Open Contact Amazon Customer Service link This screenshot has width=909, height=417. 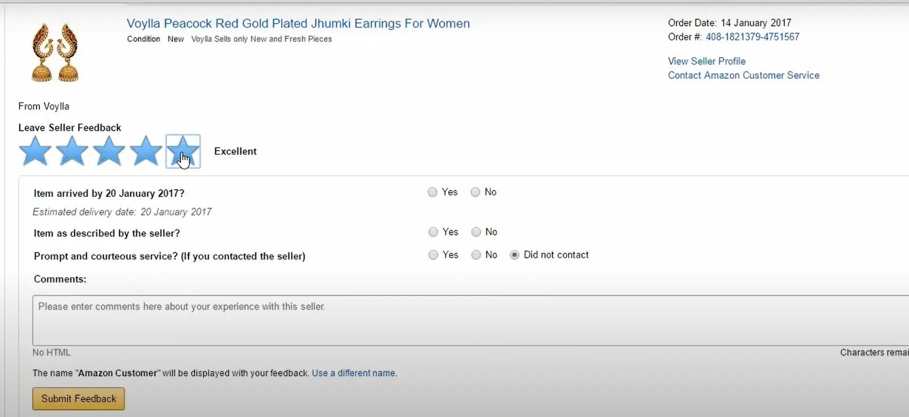744,75
